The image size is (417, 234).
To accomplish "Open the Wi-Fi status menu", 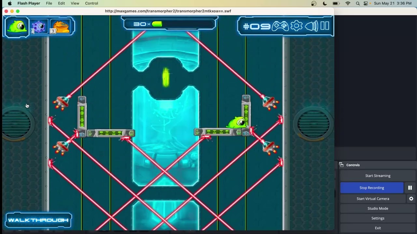I will 348,3.
